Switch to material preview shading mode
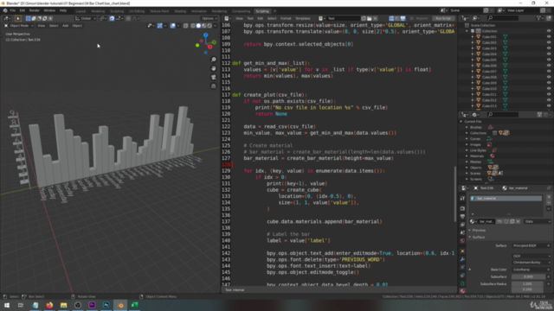The height and width of the screenshot is (311, 554). (x=204, y=25)
